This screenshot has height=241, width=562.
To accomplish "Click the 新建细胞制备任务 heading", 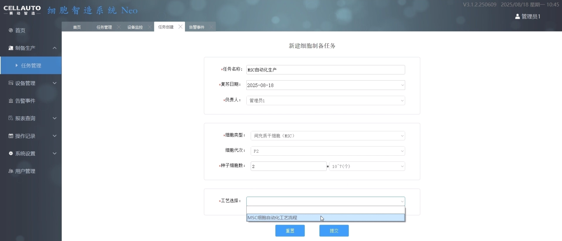I will (x=312, y=46).
